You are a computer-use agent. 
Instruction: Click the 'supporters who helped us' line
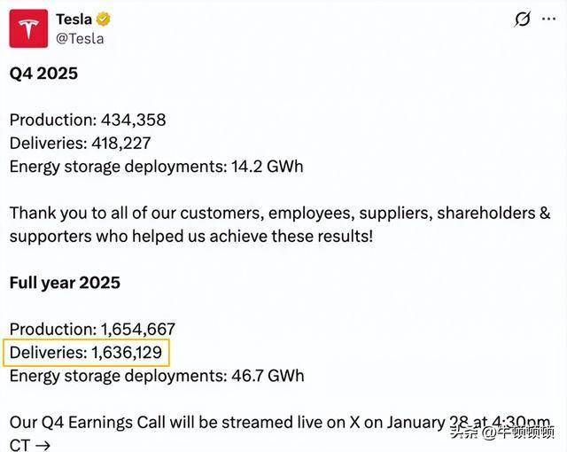192,237
